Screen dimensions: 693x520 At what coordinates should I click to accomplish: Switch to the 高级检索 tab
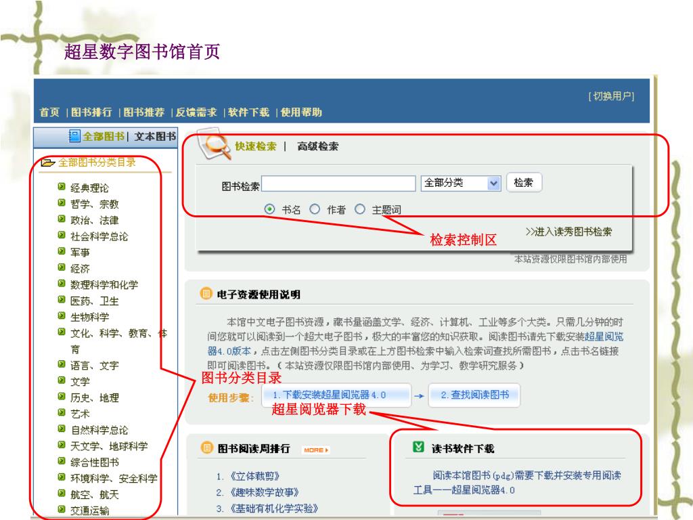[x=318, y=146]
